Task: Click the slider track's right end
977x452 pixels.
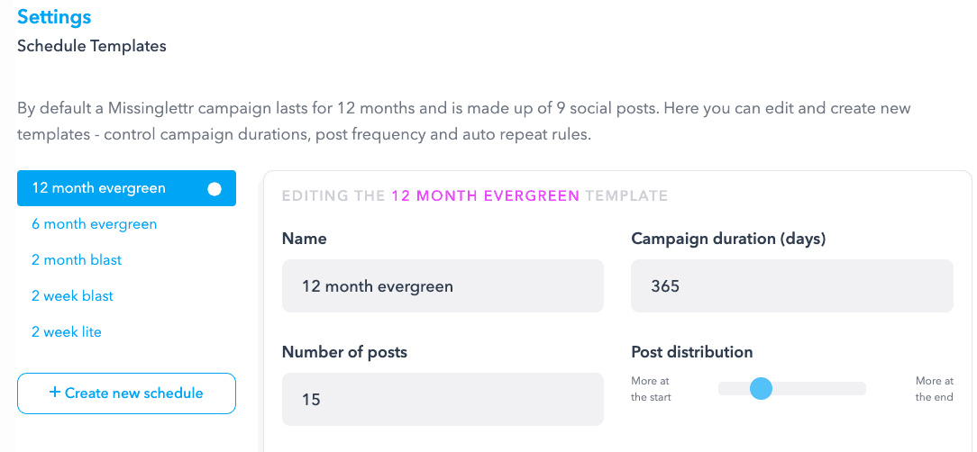Action: click(x=861, y=388)
